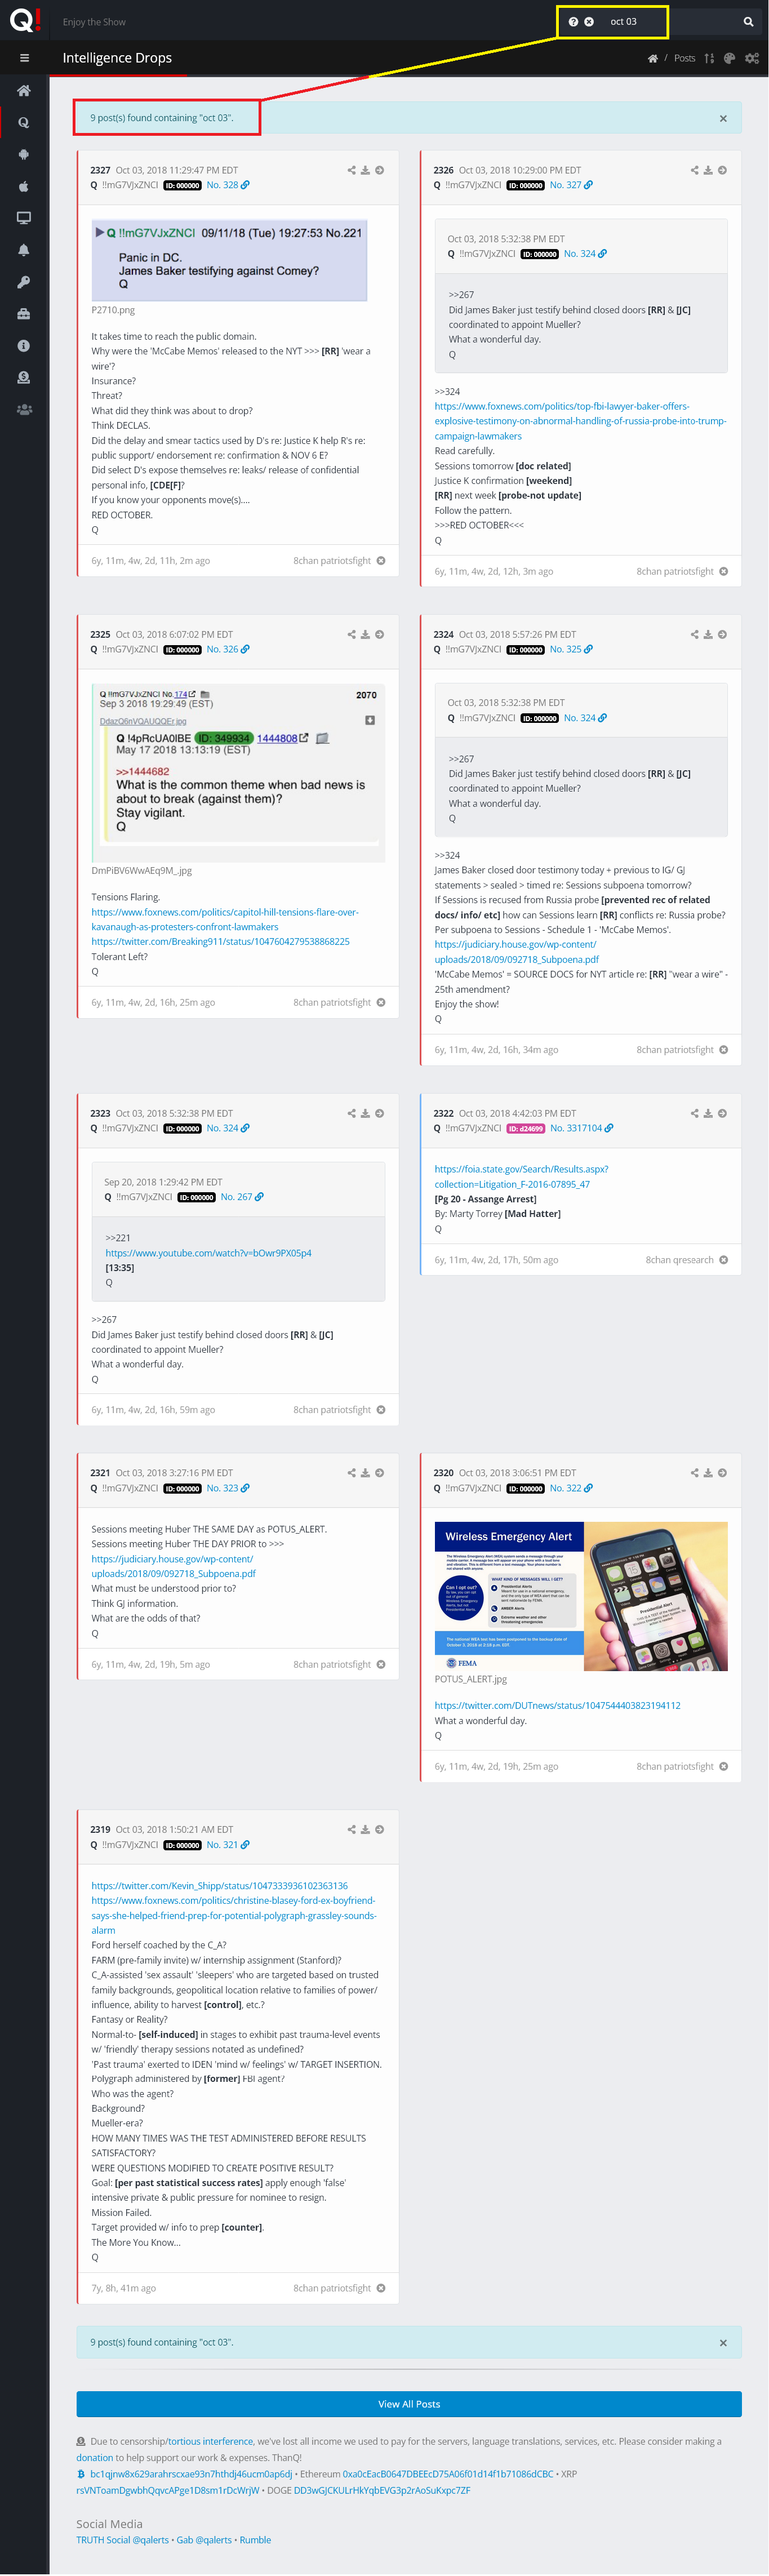Go to Posts breadcrumb

[685, 58]
